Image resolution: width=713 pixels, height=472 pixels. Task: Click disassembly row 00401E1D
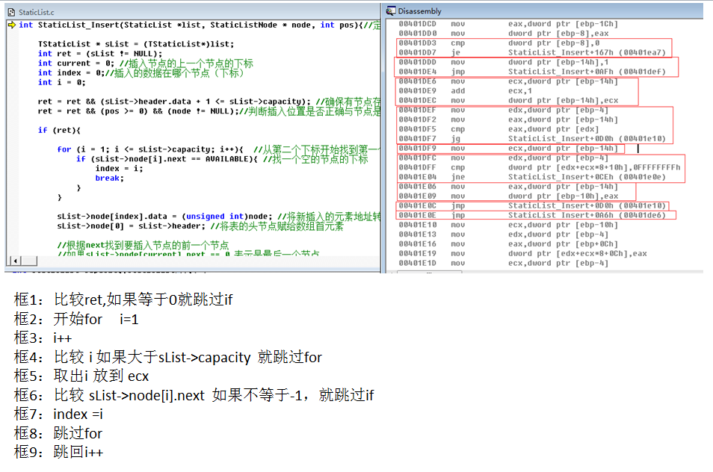tap(504, 263)
